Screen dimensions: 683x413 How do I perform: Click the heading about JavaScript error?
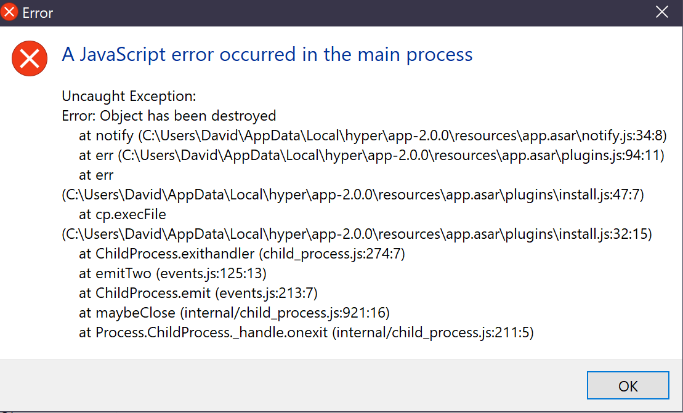[x=267, y=54]
